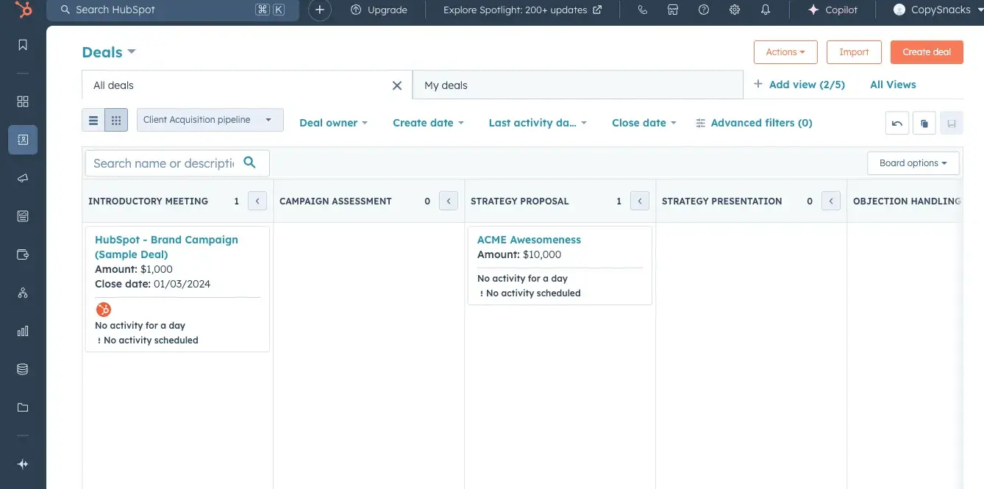Expand the Deal owner filter
Screen dimensions: 984x489
click(x=333, y=123)
